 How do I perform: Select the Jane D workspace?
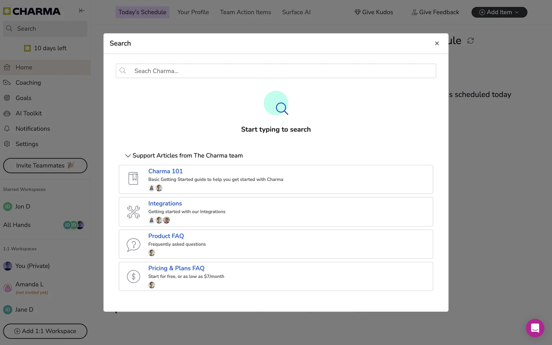coord(24,310)
